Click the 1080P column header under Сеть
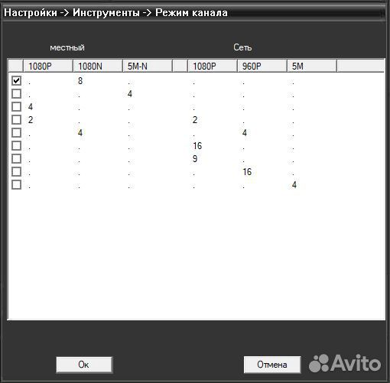Screen dimensions: 390x383 click(x=213, y=67)
